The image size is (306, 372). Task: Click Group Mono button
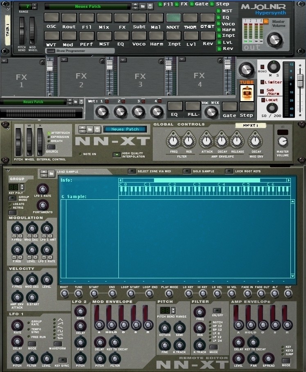coord(13,198)
